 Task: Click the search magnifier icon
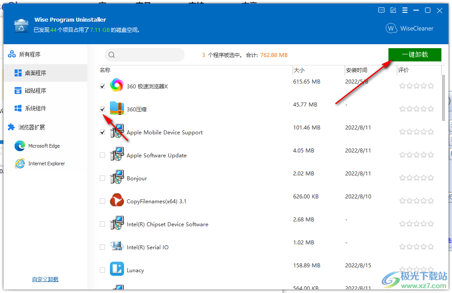click(112, 55)
